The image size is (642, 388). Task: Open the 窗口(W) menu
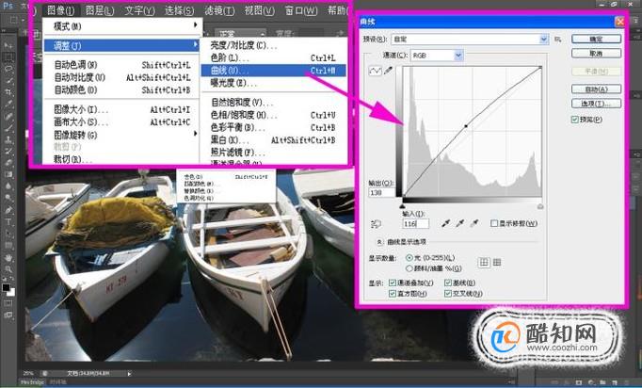(301, 10)
